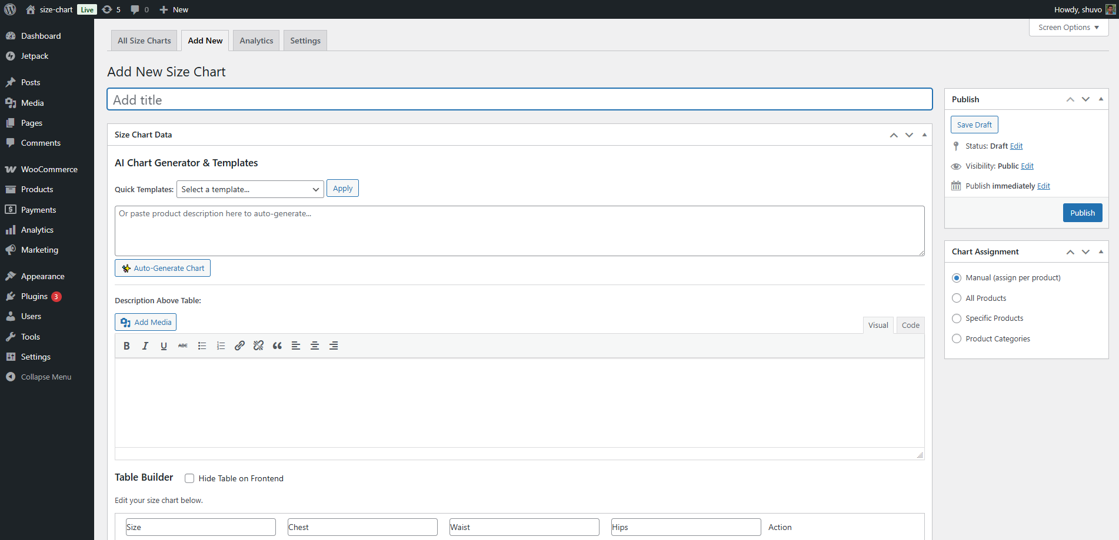Apply strikethrough formatting in editor toolbar
Screen dimensions: 1119x540
pos(183,346)
